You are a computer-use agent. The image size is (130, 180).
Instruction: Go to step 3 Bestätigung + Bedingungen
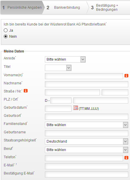109,8
